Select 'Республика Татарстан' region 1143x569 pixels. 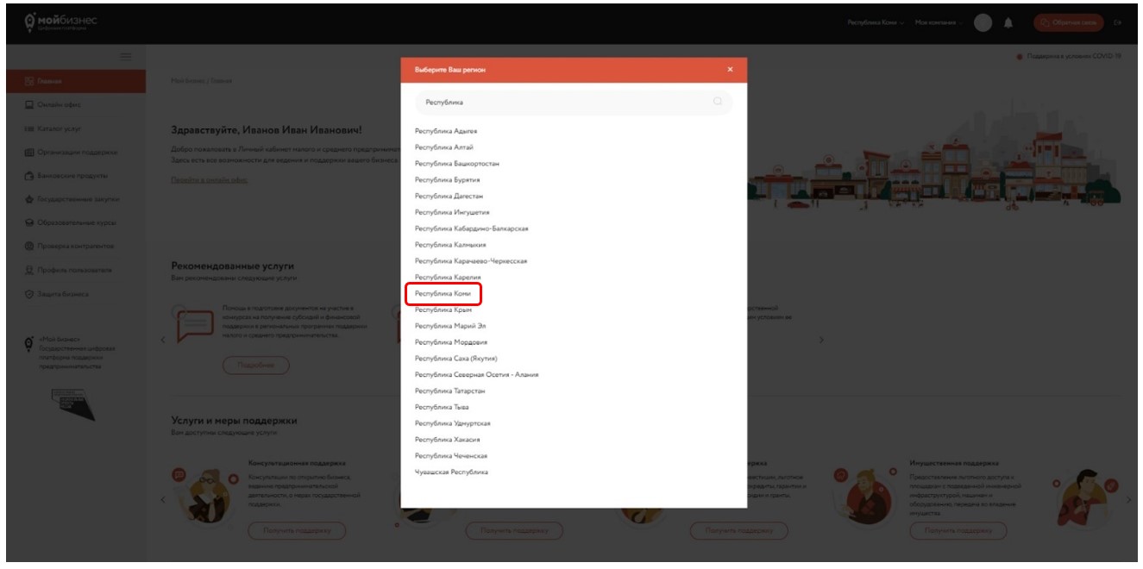pyautogui.click(x=451, y=391)
